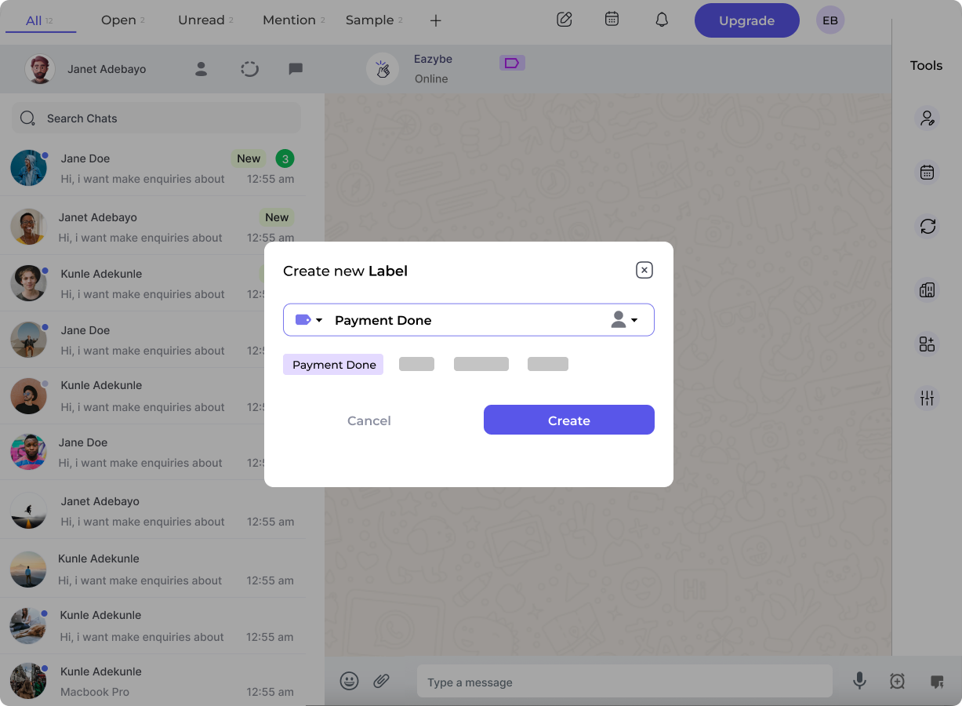The height and width of the screenshot is (706, 962).
Task: Open the user edit tool in Tools sidebar
Action: click(x=928, y=118)
